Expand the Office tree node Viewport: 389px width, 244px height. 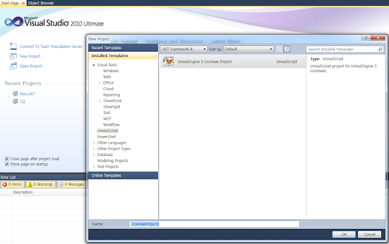click(x=100, y=83)
